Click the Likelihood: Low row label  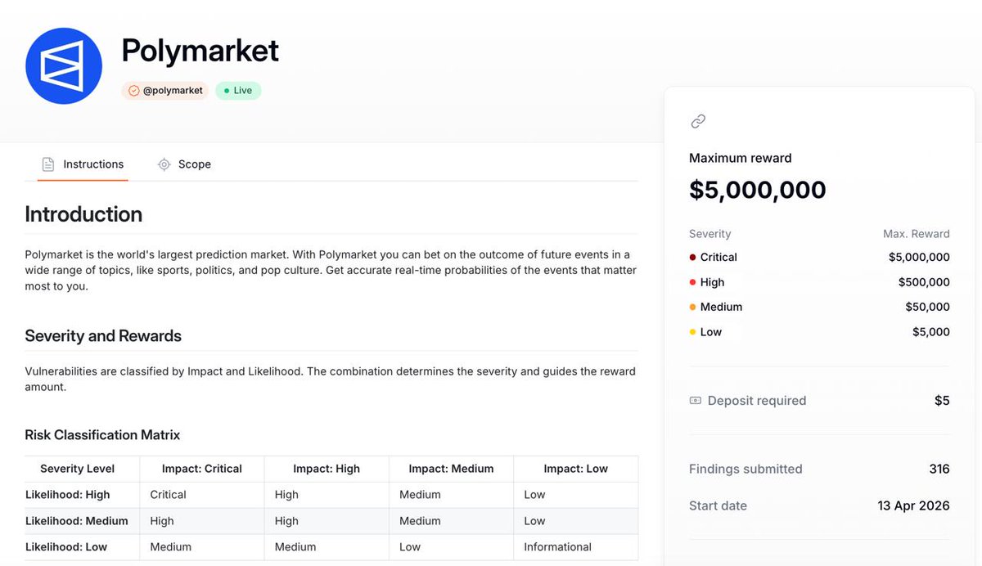(66, 547)
